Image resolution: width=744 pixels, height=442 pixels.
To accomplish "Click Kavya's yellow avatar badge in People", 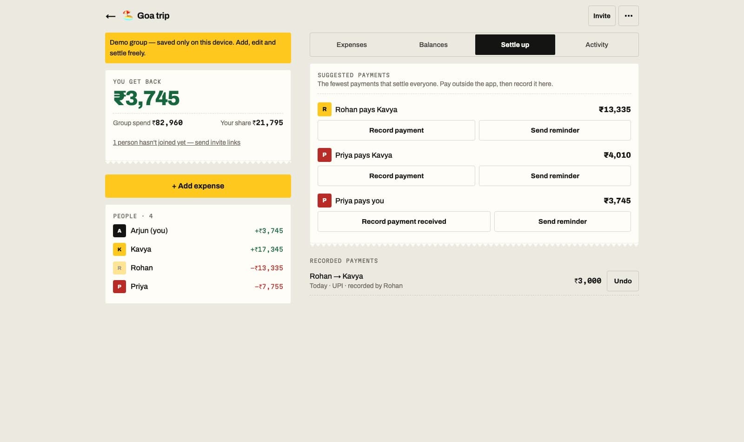I will (120, 249).
